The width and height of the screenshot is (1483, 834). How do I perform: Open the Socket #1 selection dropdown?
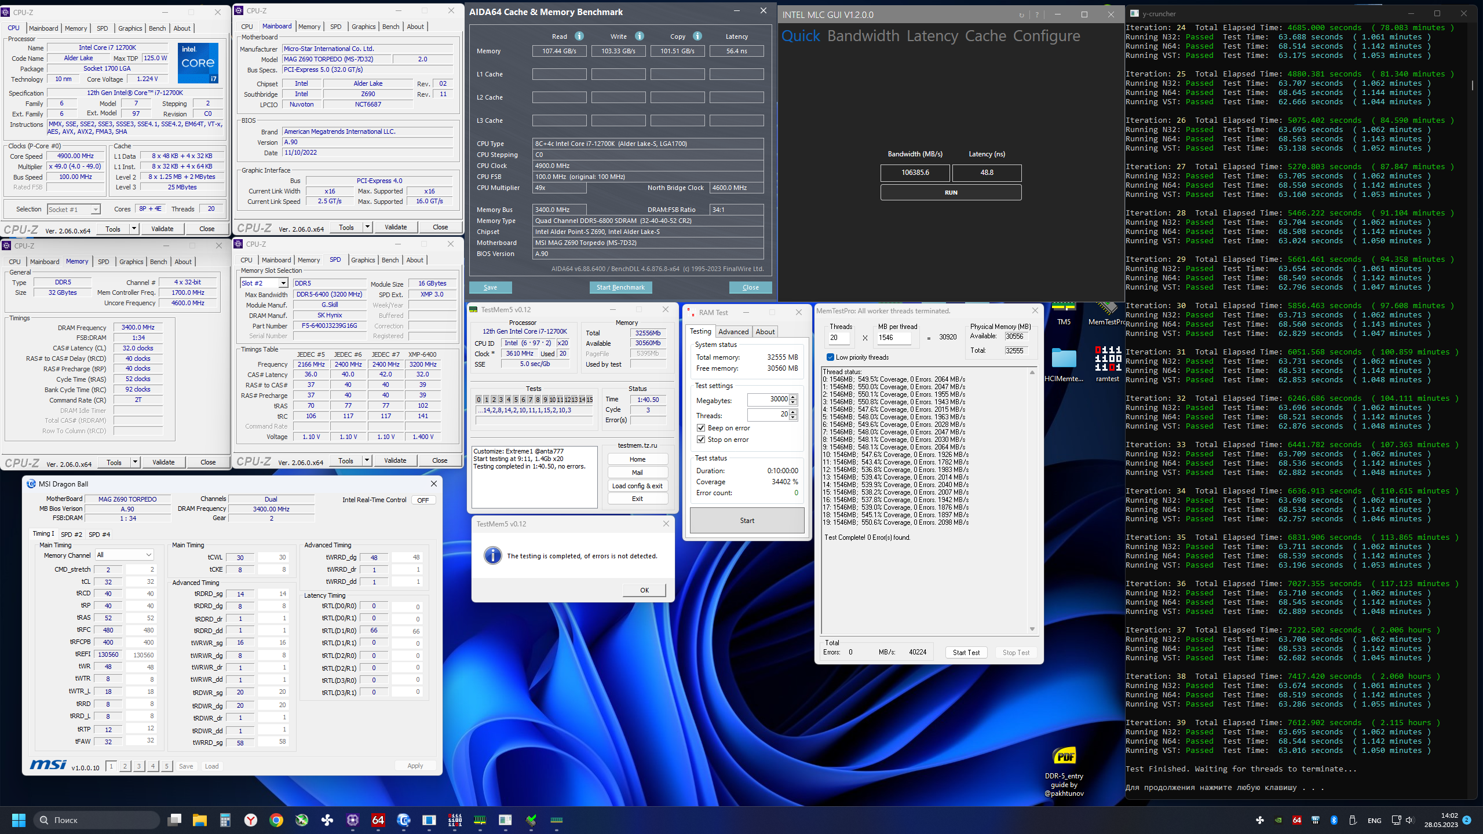(x=95, y=210)
